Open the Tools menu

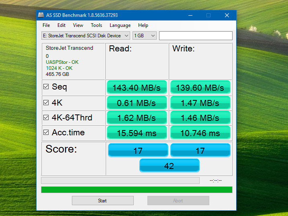[x=96, y=25]
